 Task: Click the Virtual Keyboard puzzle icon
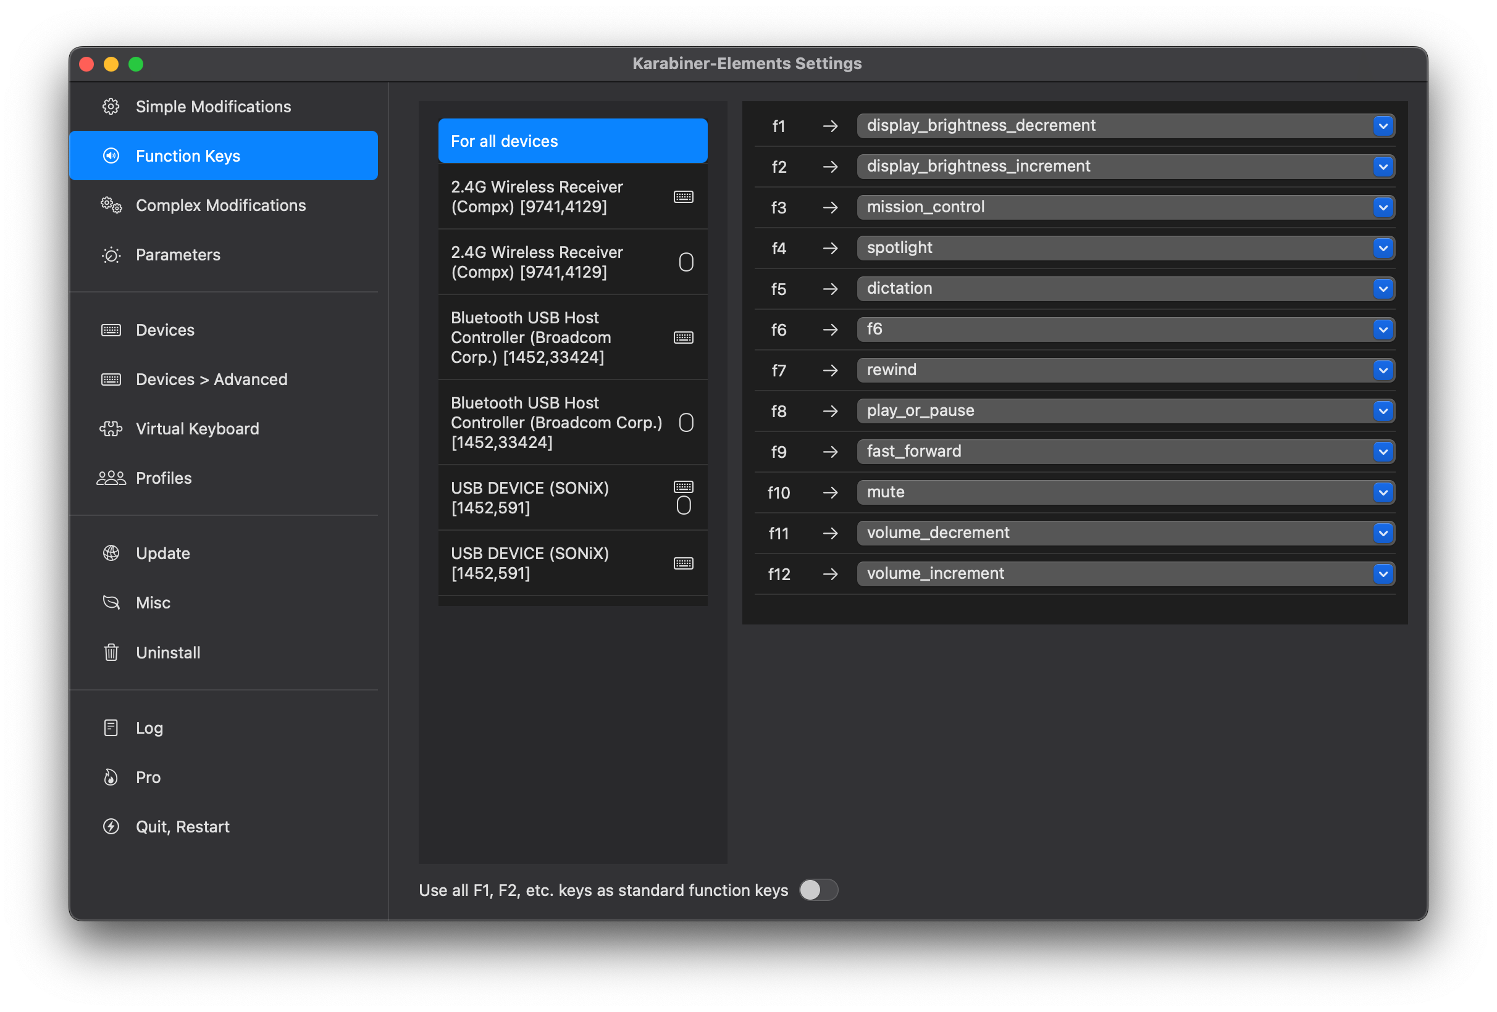point(111,429)
